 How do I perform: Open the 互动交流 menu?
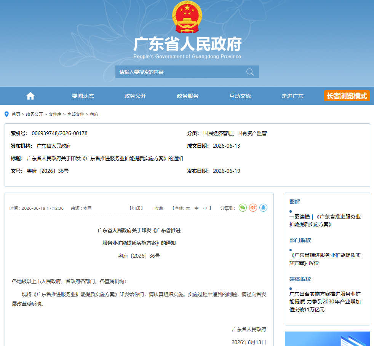(x=240, y=96)
